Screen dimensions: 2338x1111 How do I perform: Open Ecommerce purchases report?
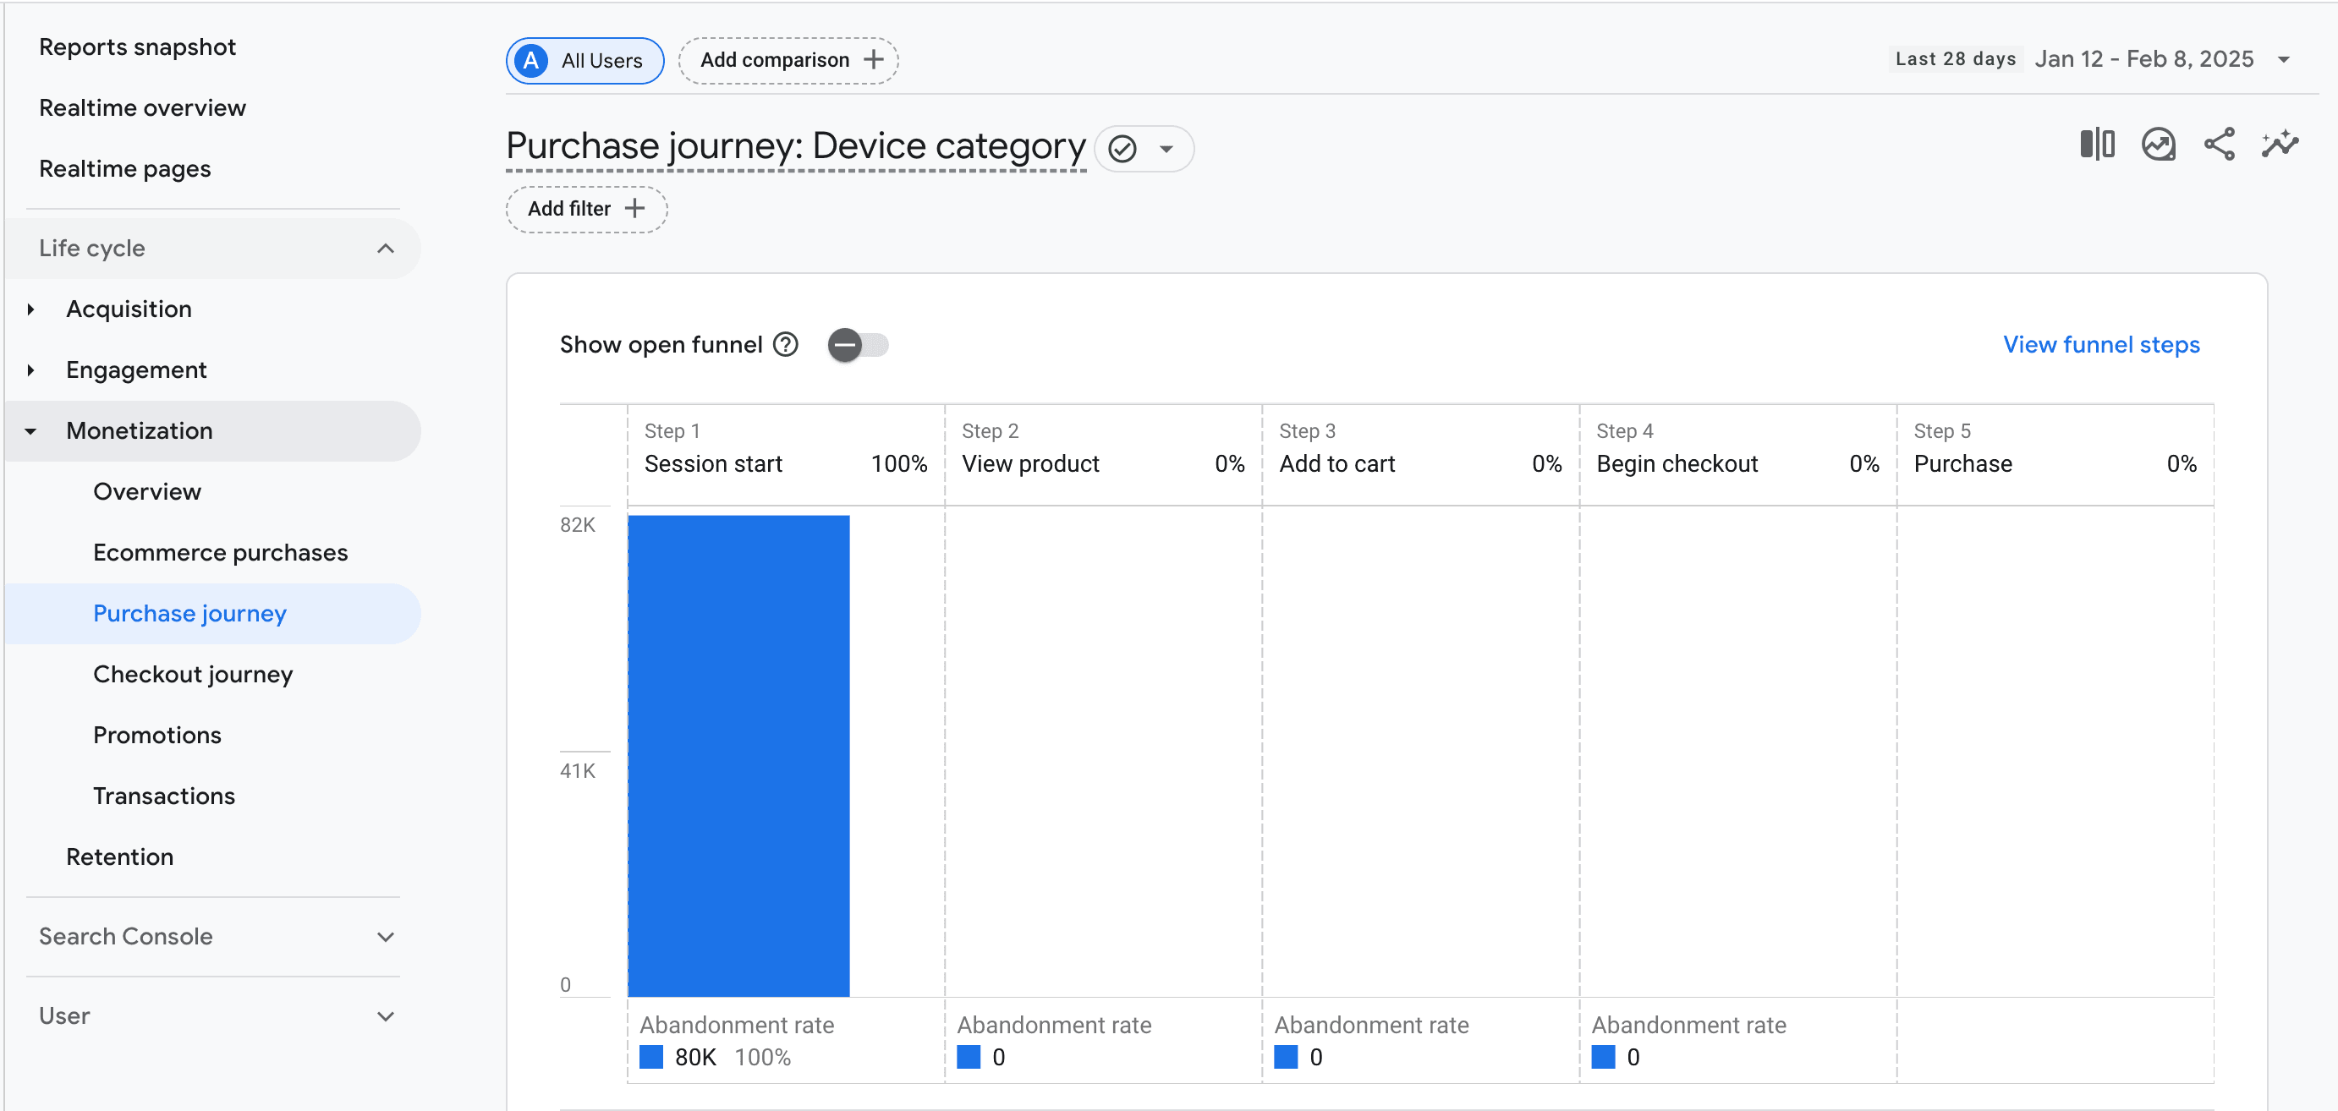[220, 552]
